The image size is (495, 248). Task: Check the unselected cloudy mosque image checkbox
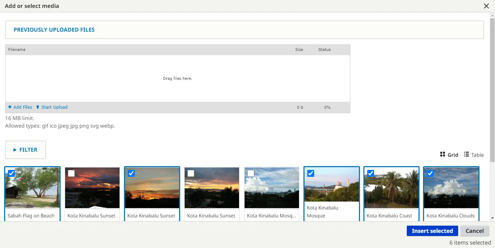tap(251, 173)
